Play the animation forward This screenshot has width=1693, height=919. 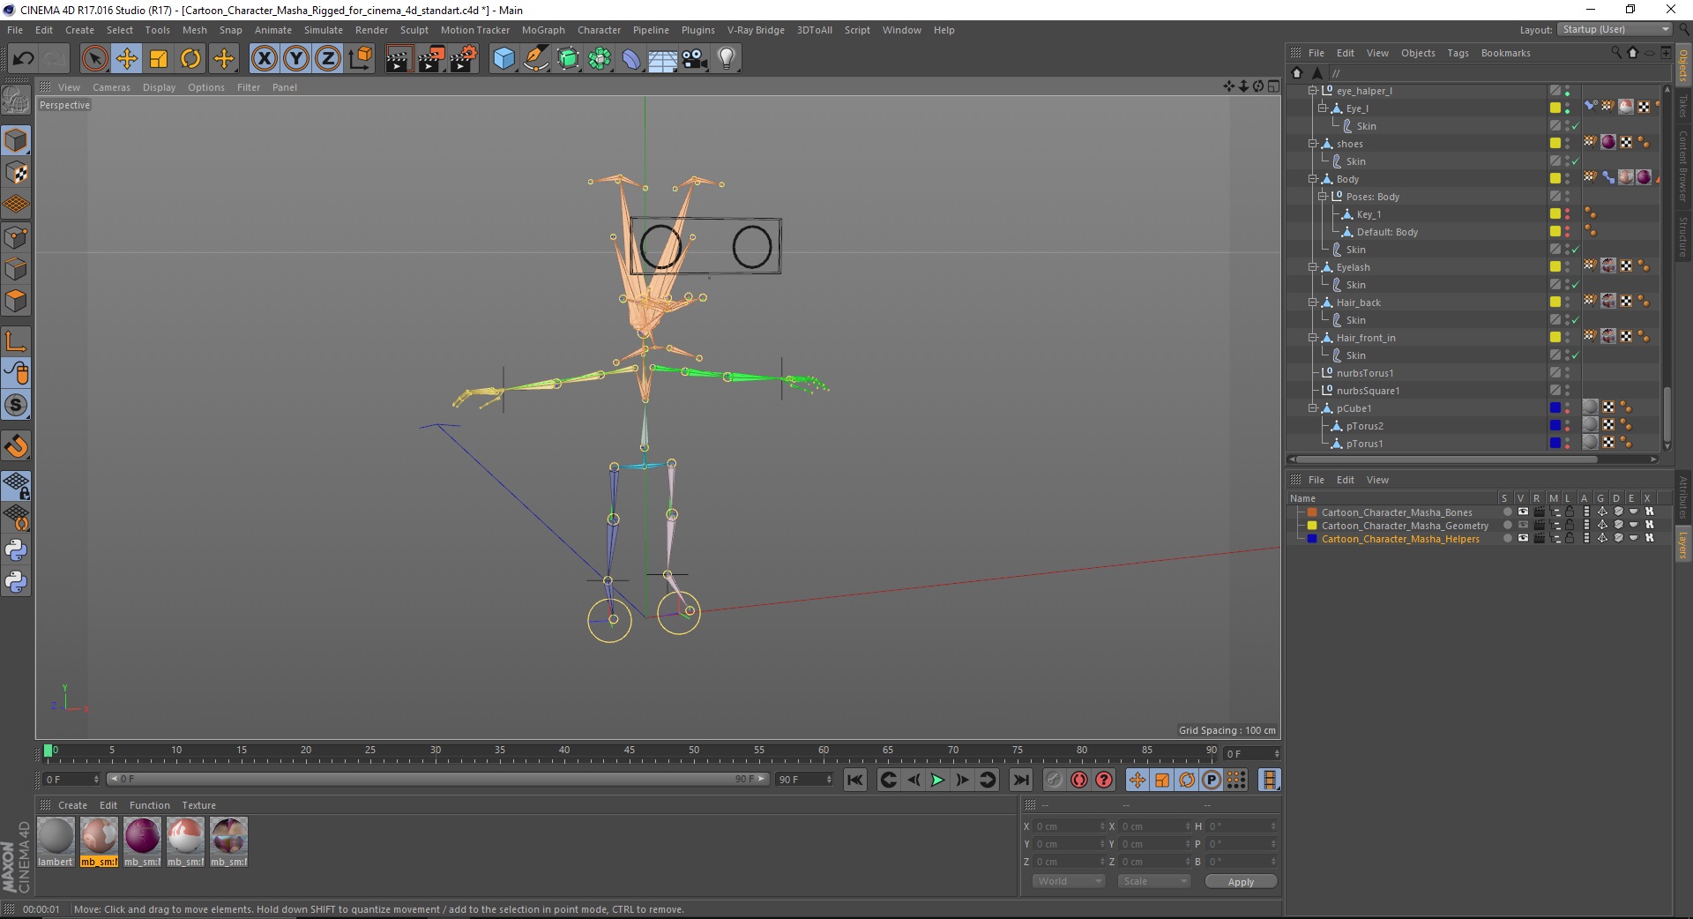937,780
